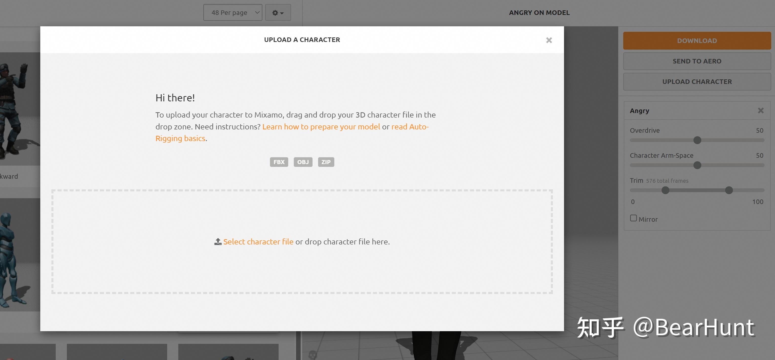Click the right Trim slider handle
This screenshot has width=775, height=360.
click(729, 190)
